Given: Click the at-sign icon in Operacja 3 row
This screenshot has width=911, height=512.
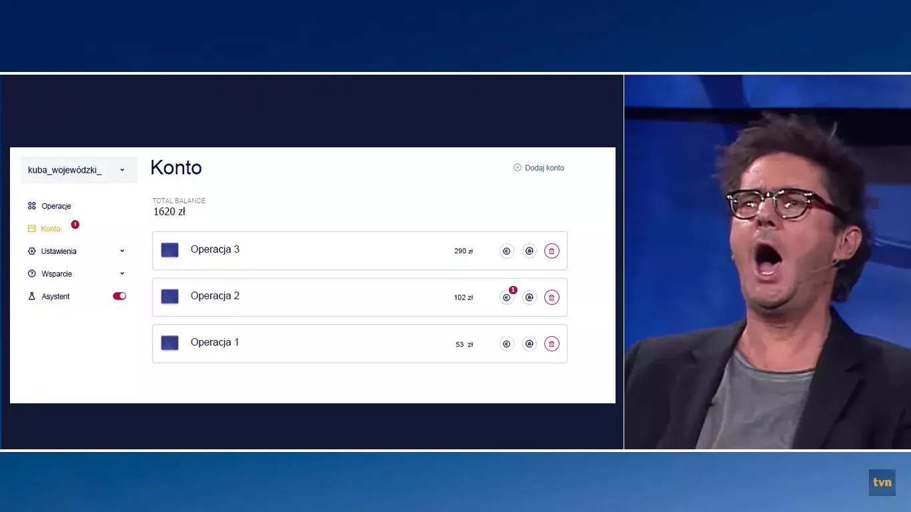Looking at the screenshot, I should click(x=530, y=251).
